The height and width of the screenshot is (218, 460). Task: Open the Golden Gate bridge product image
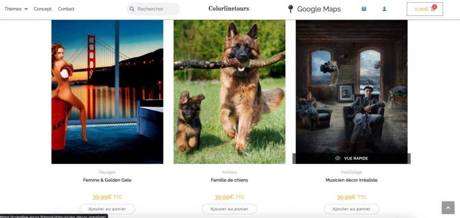coord(107,92)
